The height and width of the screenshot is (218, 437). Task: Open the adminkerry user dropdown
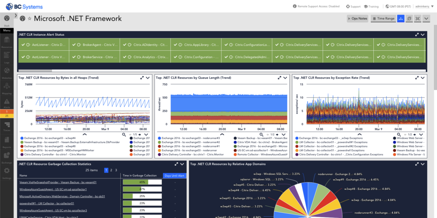425,6
